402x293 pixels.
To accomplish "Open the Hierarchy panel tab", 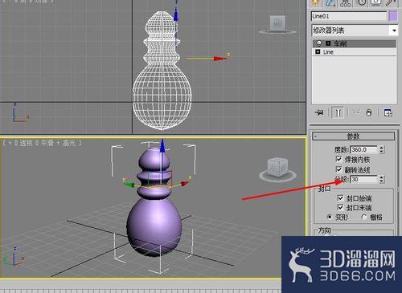I will pyautogui.click(x=346, y=2).
